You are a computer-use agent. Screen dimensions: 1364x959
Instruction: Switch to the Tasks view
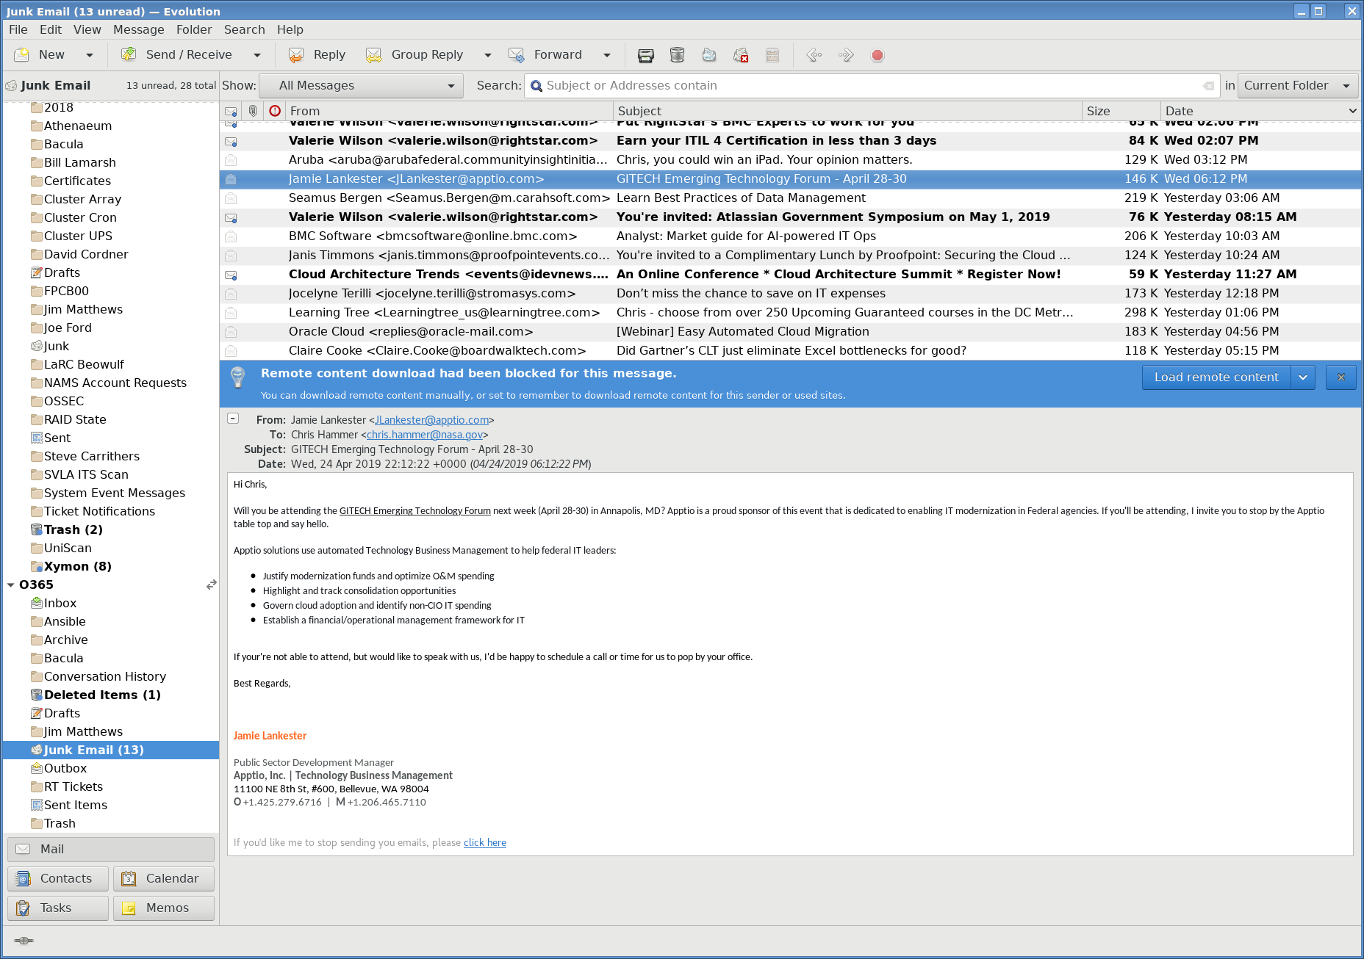(x=58, y=908)
